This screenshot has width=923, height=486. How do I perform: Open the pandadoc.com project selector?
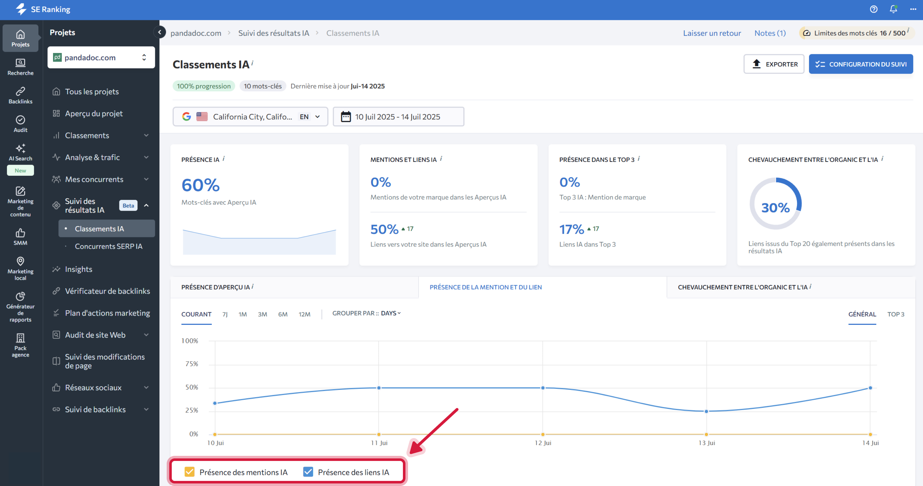pos(101,57)
